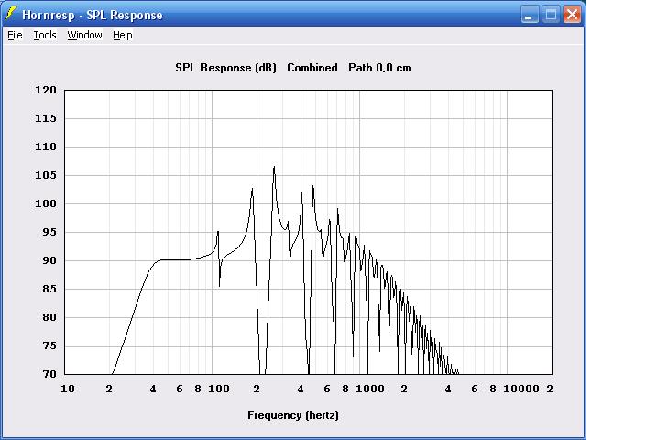Click the Hornresp window title bar text
646x440 pixels.
pyautogui.click(x=93, y=16)
